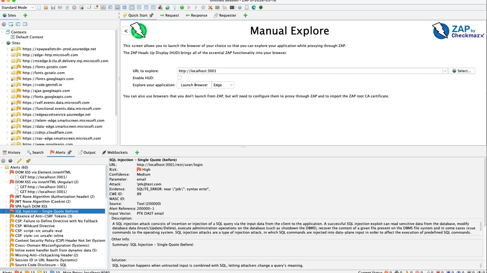Open an existing session using folder icon
The height and width of the screenshot is (273, 487).
pyautogui.click(x=45, y=7)
